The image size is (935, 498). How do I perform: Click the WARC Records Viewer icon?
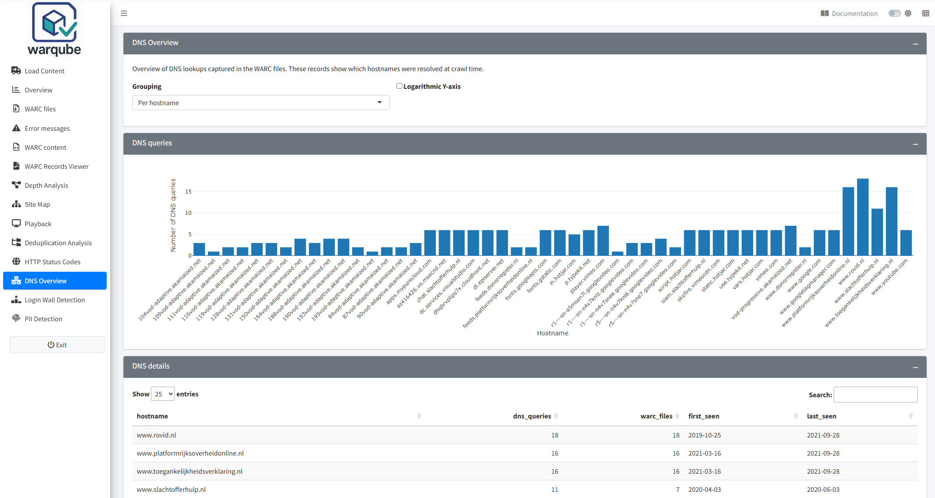pos(16,166)
